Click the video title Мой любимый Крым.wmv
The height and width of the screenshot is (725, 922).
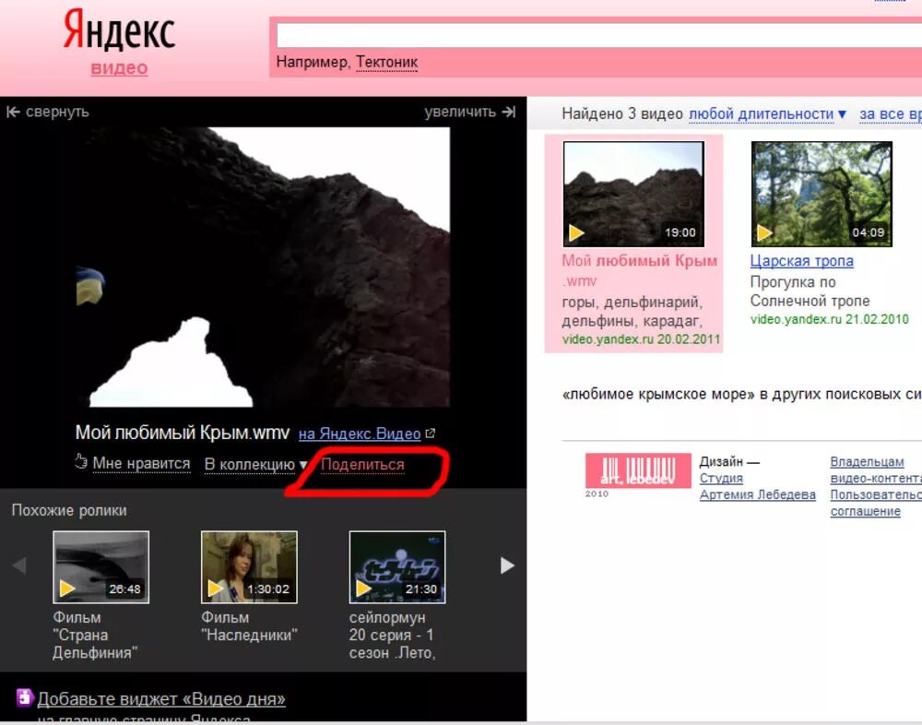point(183,433)
